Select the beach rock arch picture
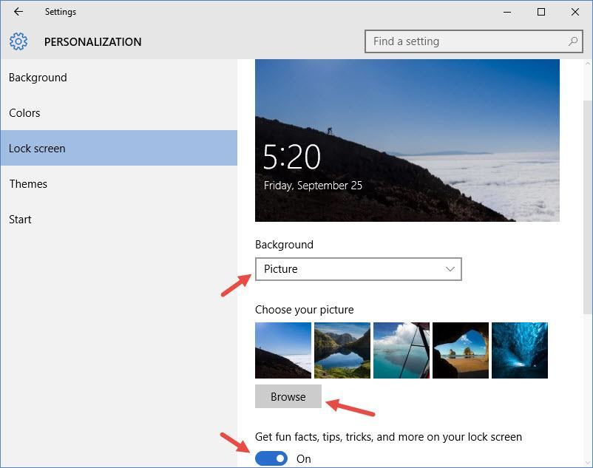This screenshot has height=468, width=593. tap(461, 349)
